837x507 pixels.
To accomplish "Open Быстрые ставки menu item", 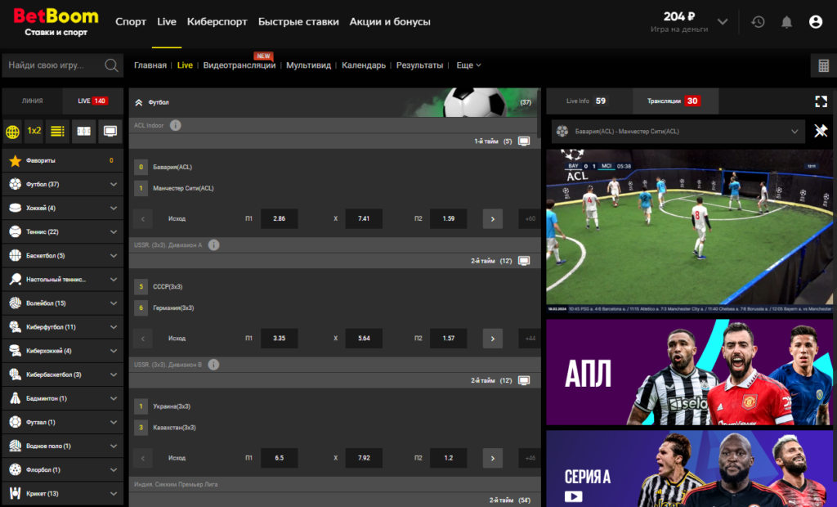I will tap(298, 22).
